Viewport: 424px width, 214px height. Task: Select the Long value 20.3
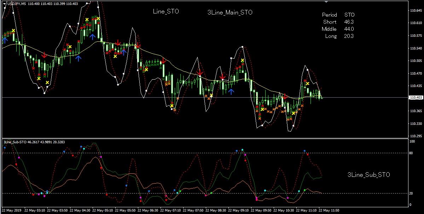pyautogui.click(x=349, y=36)
